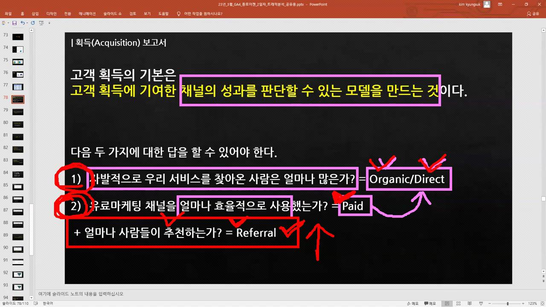Switch to the 보기 (View) tab
The height and width of the screenshot is (307, 546).
147,14
